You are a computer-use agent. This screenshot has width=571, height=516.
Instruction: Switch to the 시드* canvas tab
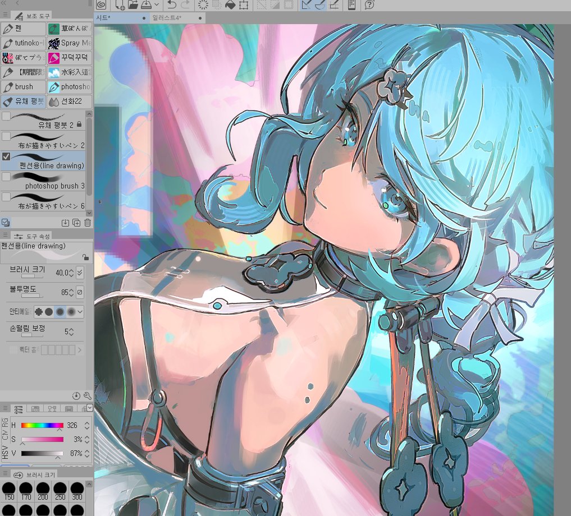121,17
